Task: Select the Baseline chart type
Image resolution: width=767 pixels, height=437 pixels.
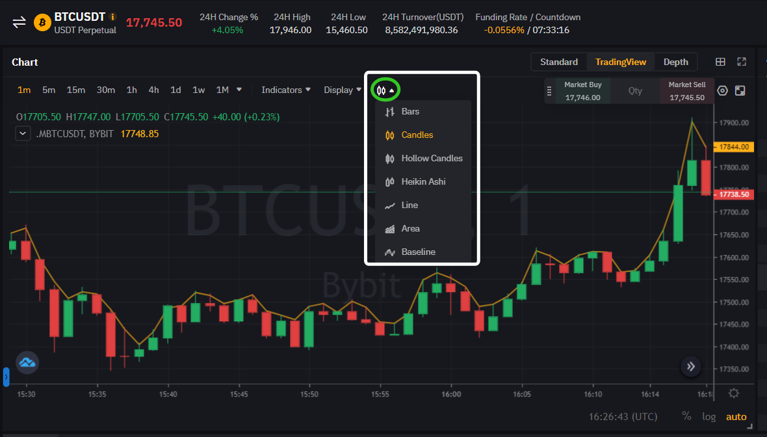Action: pos(417,252)
